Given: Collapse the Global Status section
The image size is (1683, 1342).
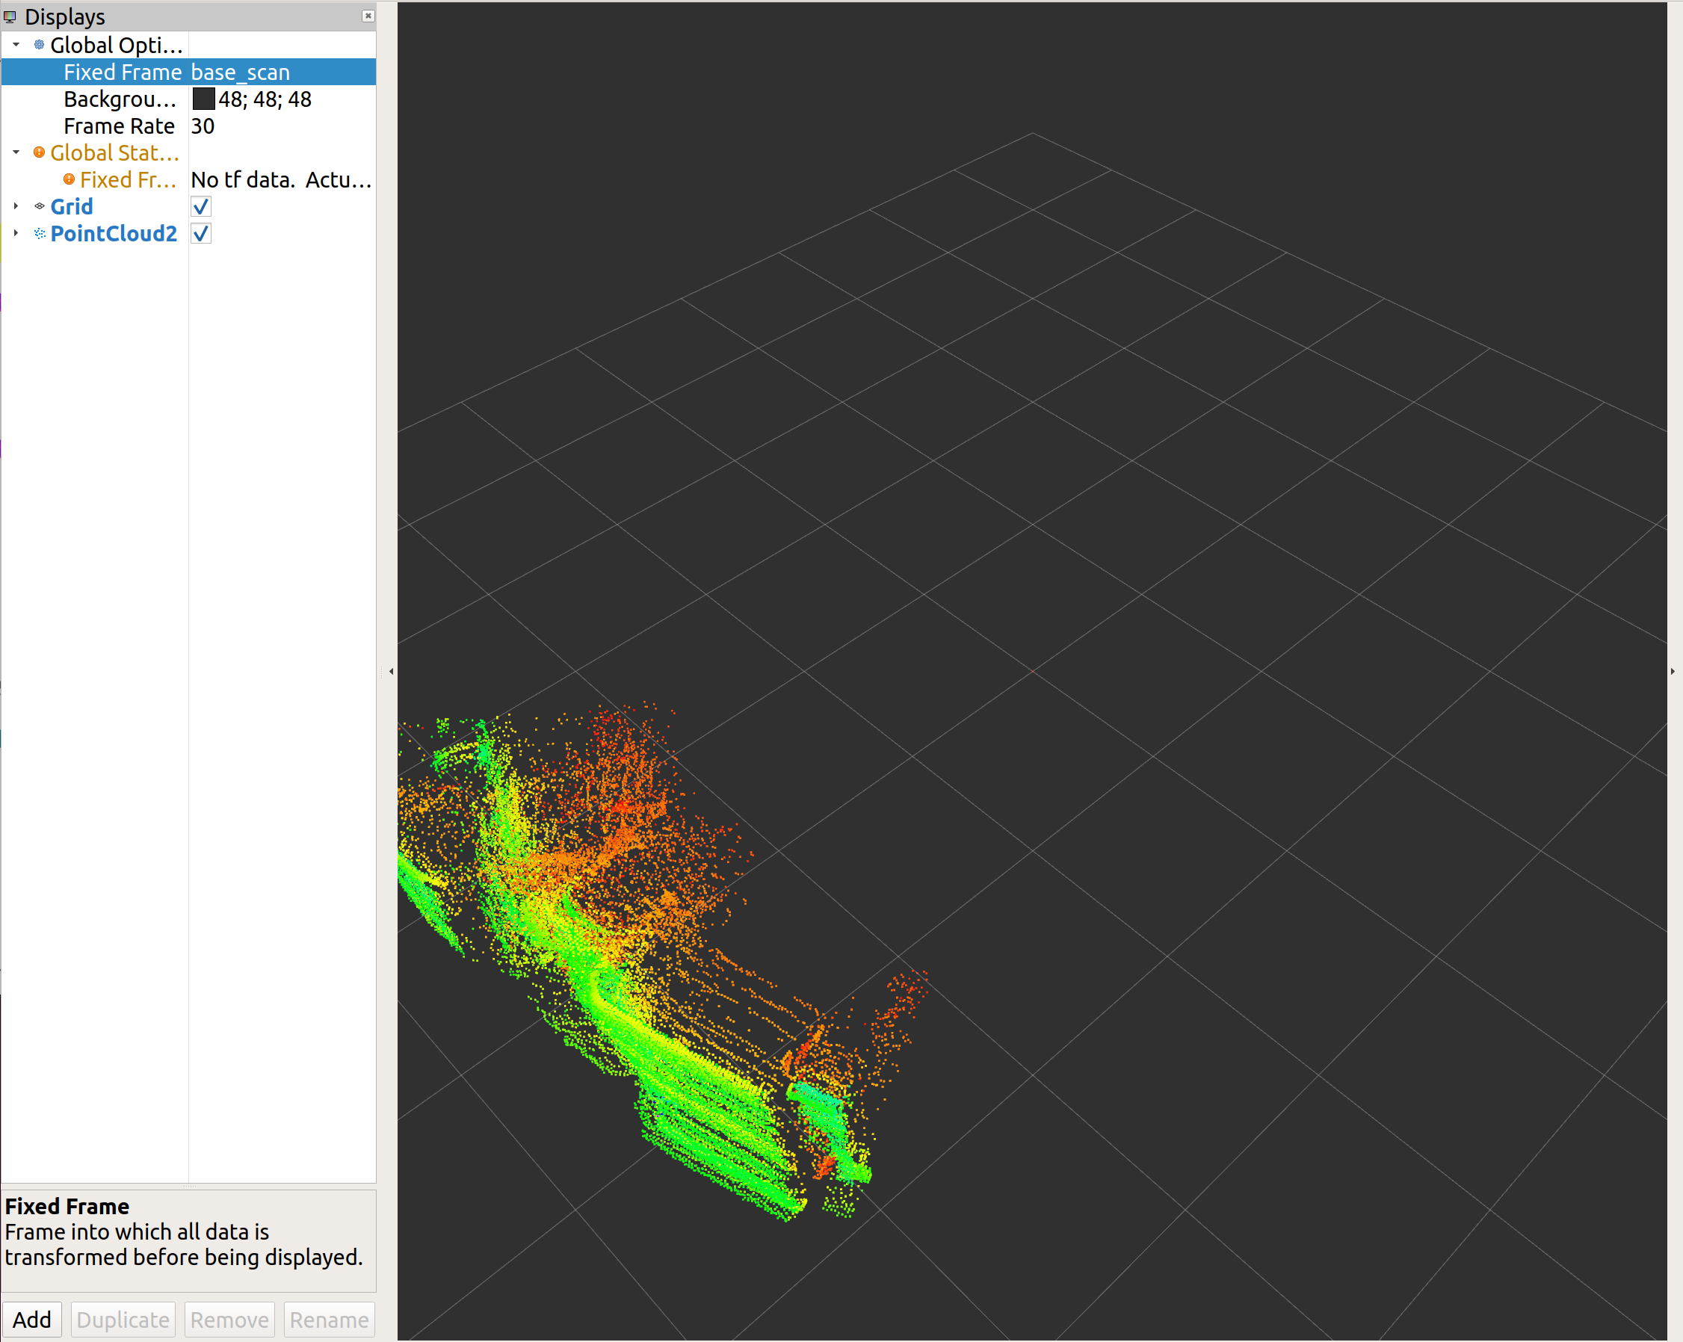Looking at the screenshot, I should pos(16,153).
